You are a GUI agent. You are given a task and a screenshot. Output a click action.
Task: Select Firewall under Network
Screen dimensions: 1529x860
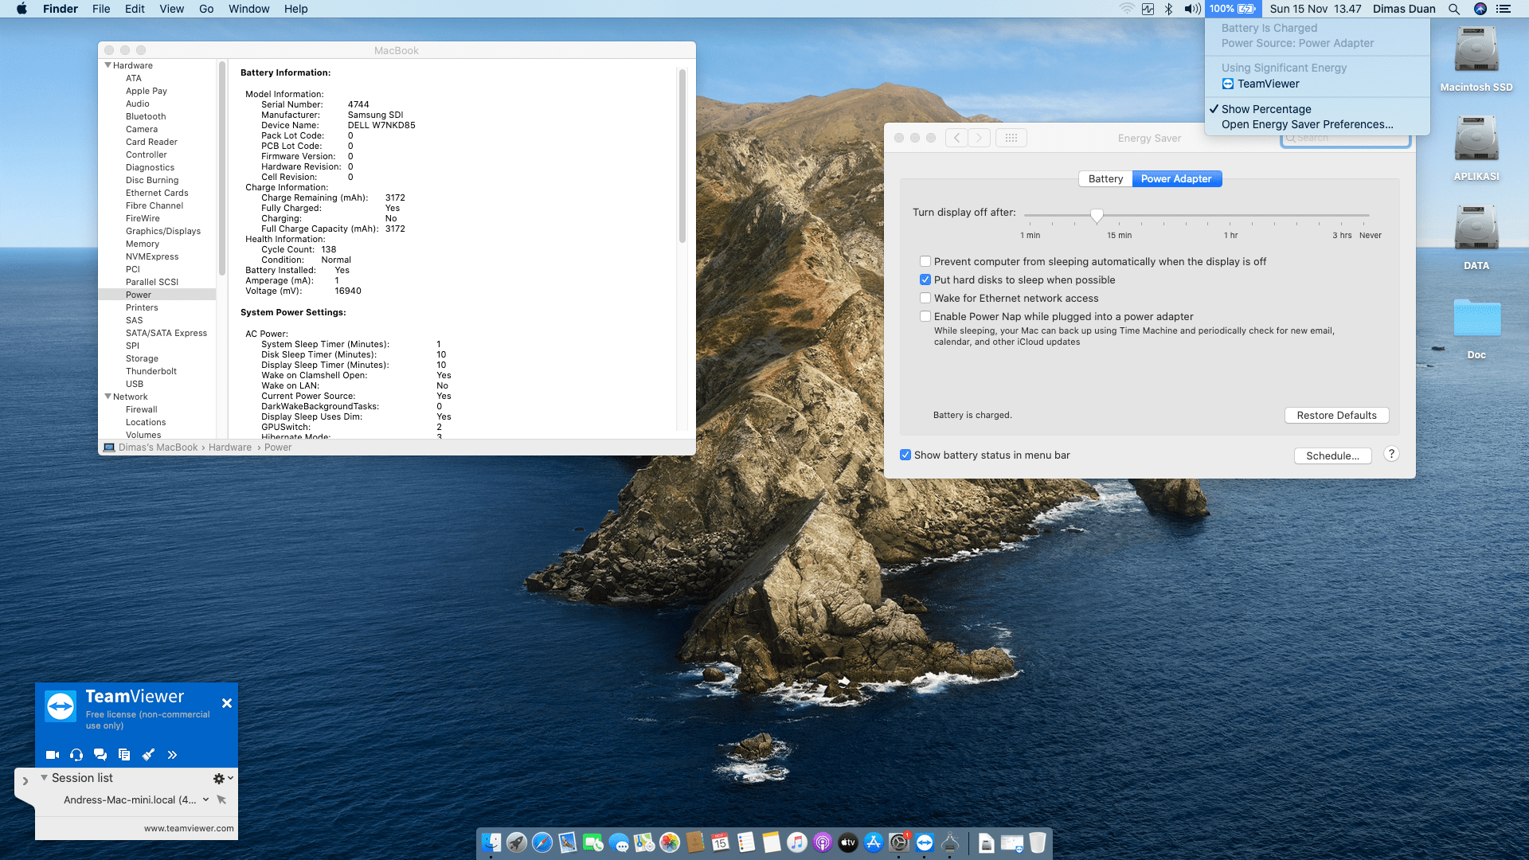[x=142, y=409]
